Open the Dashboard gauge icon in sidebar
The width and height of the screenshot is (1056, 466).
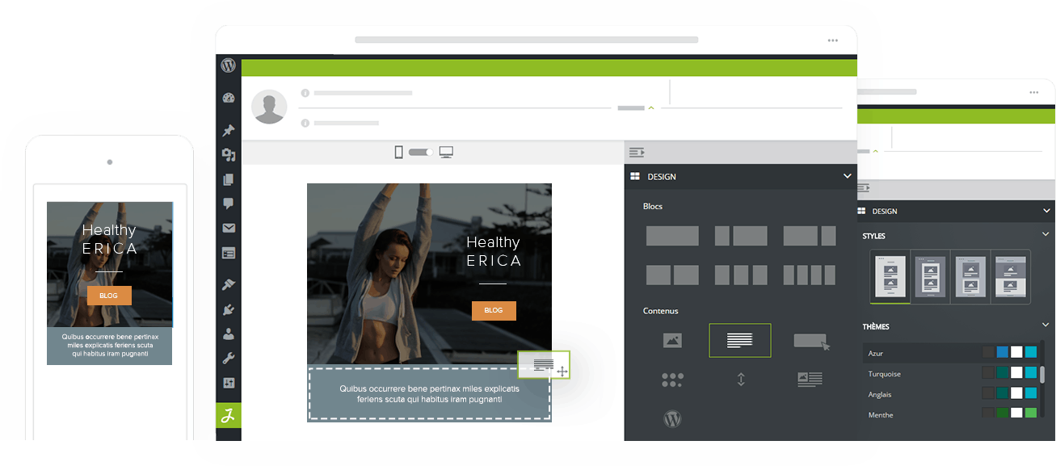tap(229, 99)
